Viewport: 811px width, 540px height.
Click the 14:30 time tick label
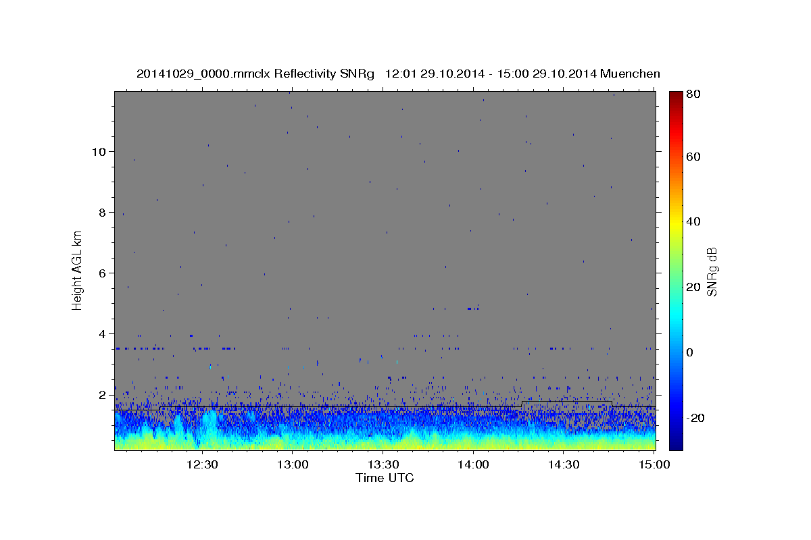(x=564, y=465)
